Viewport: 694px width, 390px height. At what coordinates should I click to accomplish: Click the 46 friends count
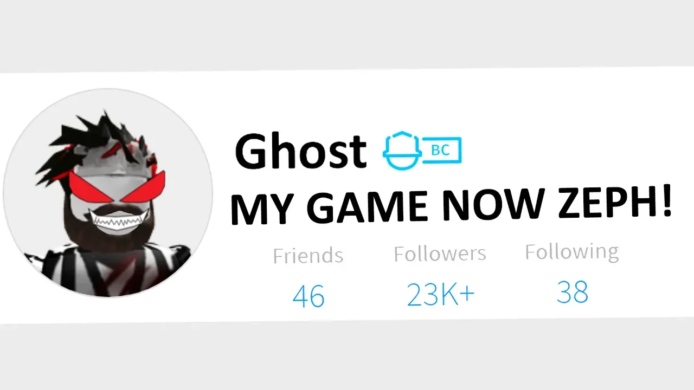click(308, 296)
